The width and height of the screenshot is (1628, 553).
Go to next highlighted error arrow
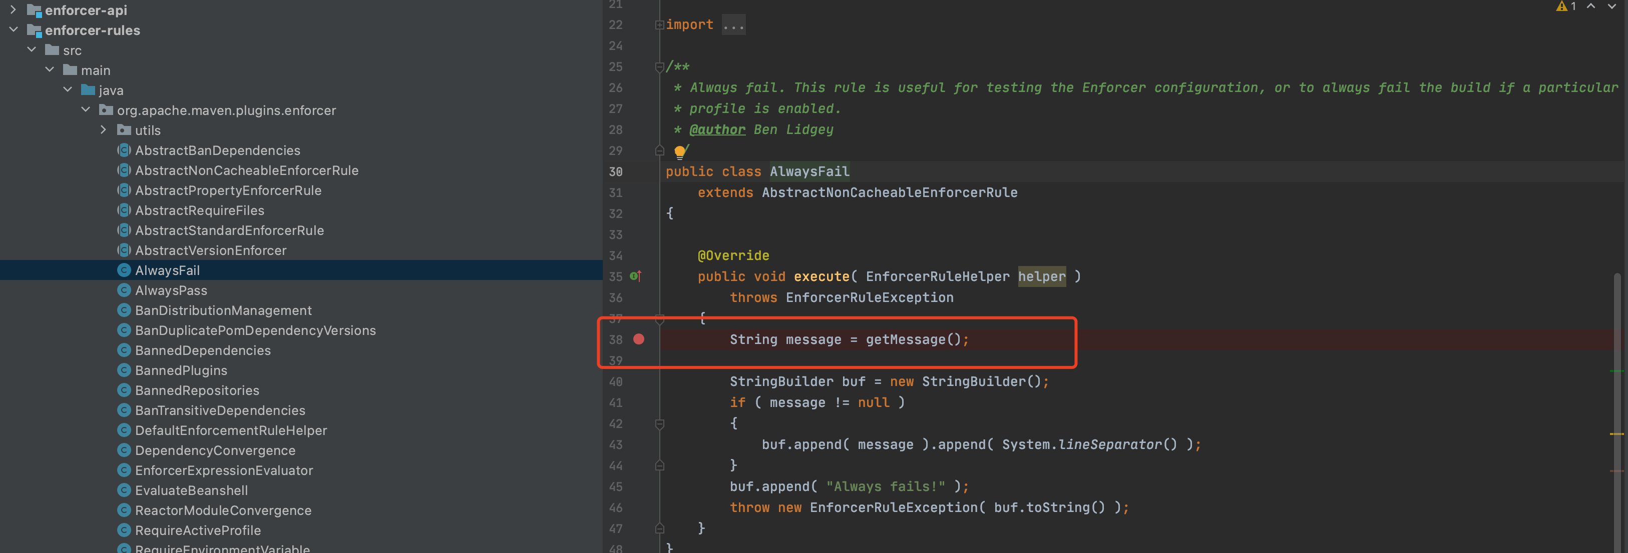click(1611, 6)
